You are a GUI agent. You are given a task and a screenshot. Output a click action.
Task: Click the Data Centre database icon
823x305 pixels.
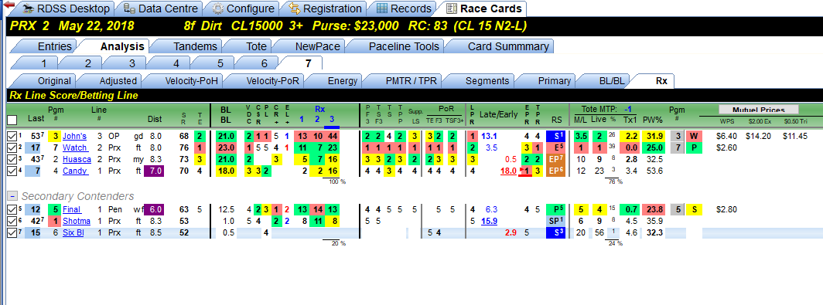coord(129,9)
